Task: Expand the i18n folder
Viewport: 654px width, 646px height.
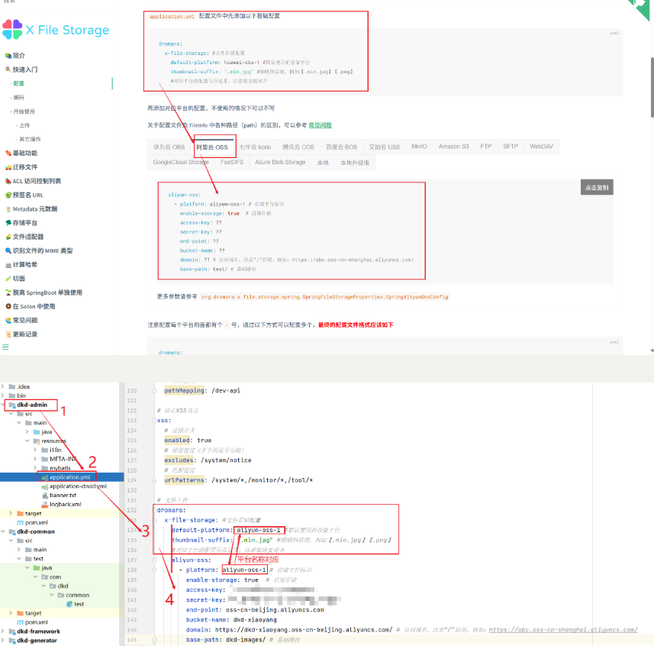Action: pyautogui.click(x=35, y=450)
